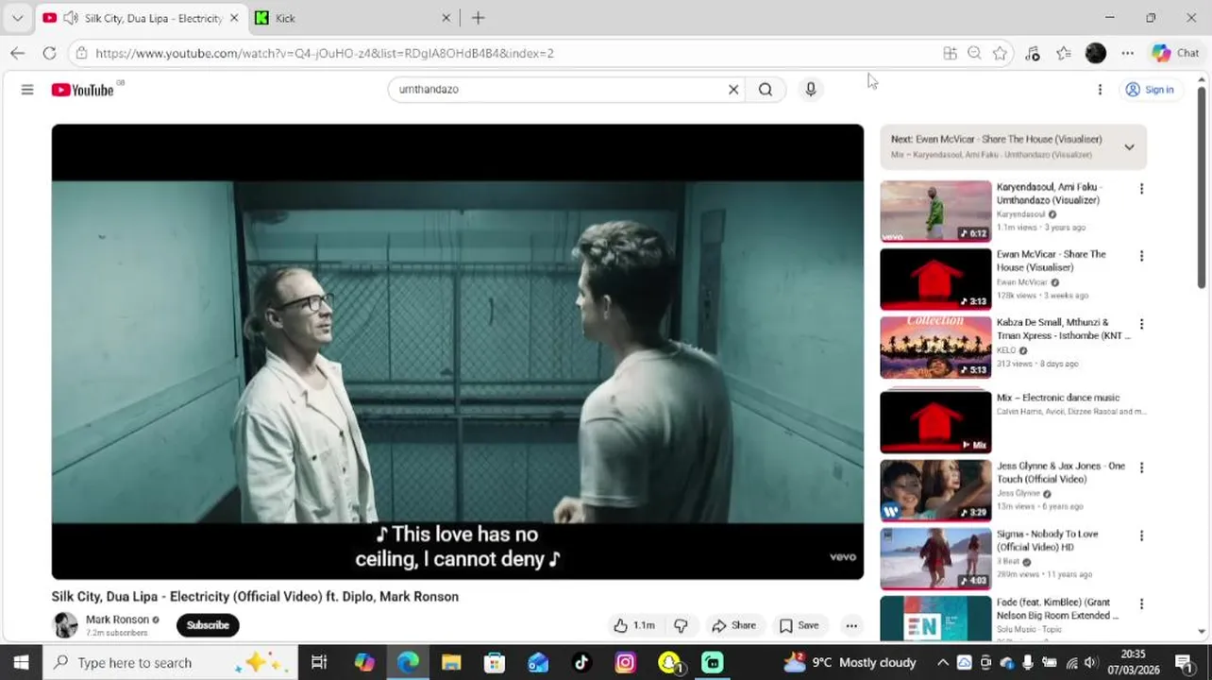Open TikTok from the taskbar

pos(581,662)
